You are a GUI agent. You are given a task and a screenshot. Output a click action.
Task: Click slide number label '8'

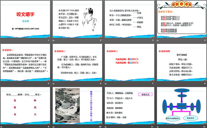click(x=205, y=83)
